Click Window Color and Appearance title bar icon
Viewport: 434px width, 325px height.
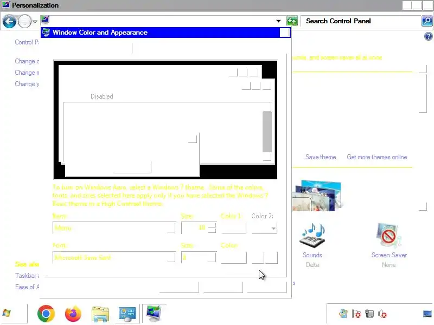[x=46, y=32]
